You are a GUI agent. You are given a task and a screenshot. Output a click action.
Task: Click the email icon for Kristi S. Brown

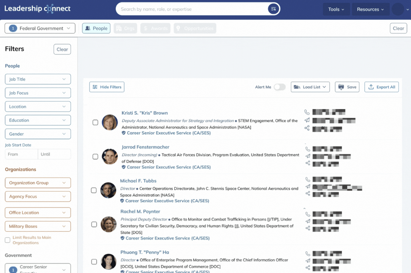[307, 120]
